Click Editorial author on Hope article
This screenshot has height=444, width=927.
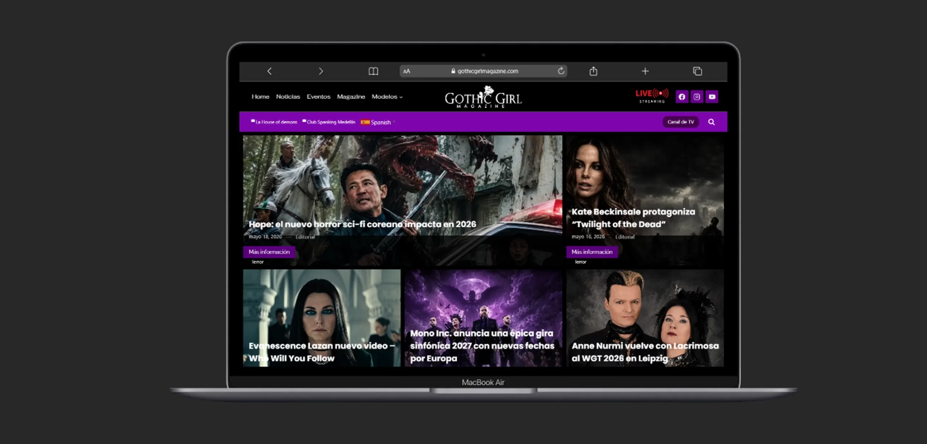coord(305,237)
